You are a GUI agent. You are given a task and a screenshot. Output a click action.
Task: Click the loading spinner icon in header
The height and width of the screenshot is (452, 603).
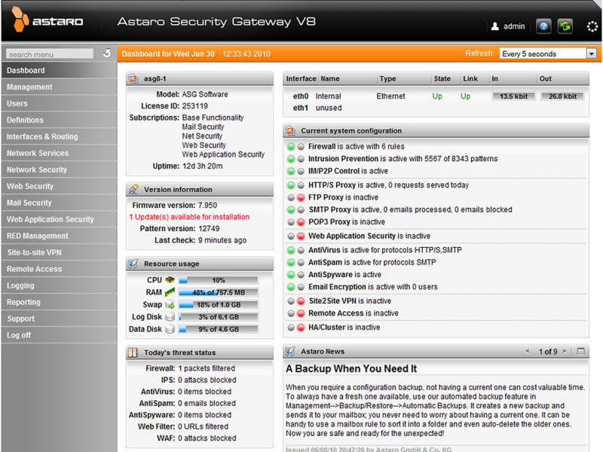coord(592,26)
